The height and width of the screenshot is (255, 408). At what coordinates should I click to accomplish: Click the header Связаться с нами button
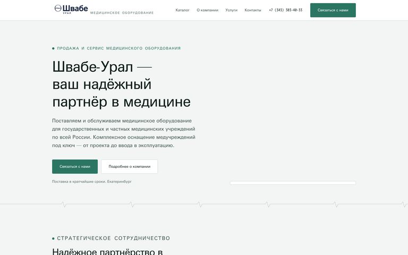pos(333,10)
